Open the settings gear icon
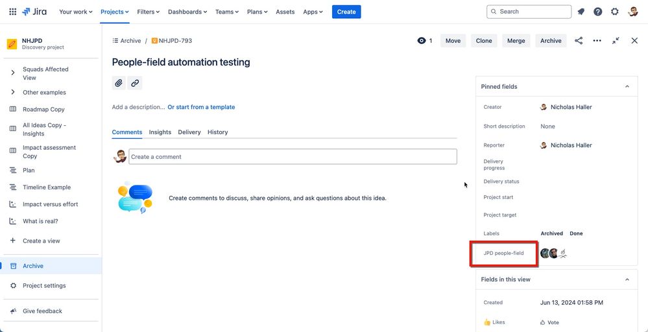Screen dimensions: 648x332 click(x=615, y=12)
